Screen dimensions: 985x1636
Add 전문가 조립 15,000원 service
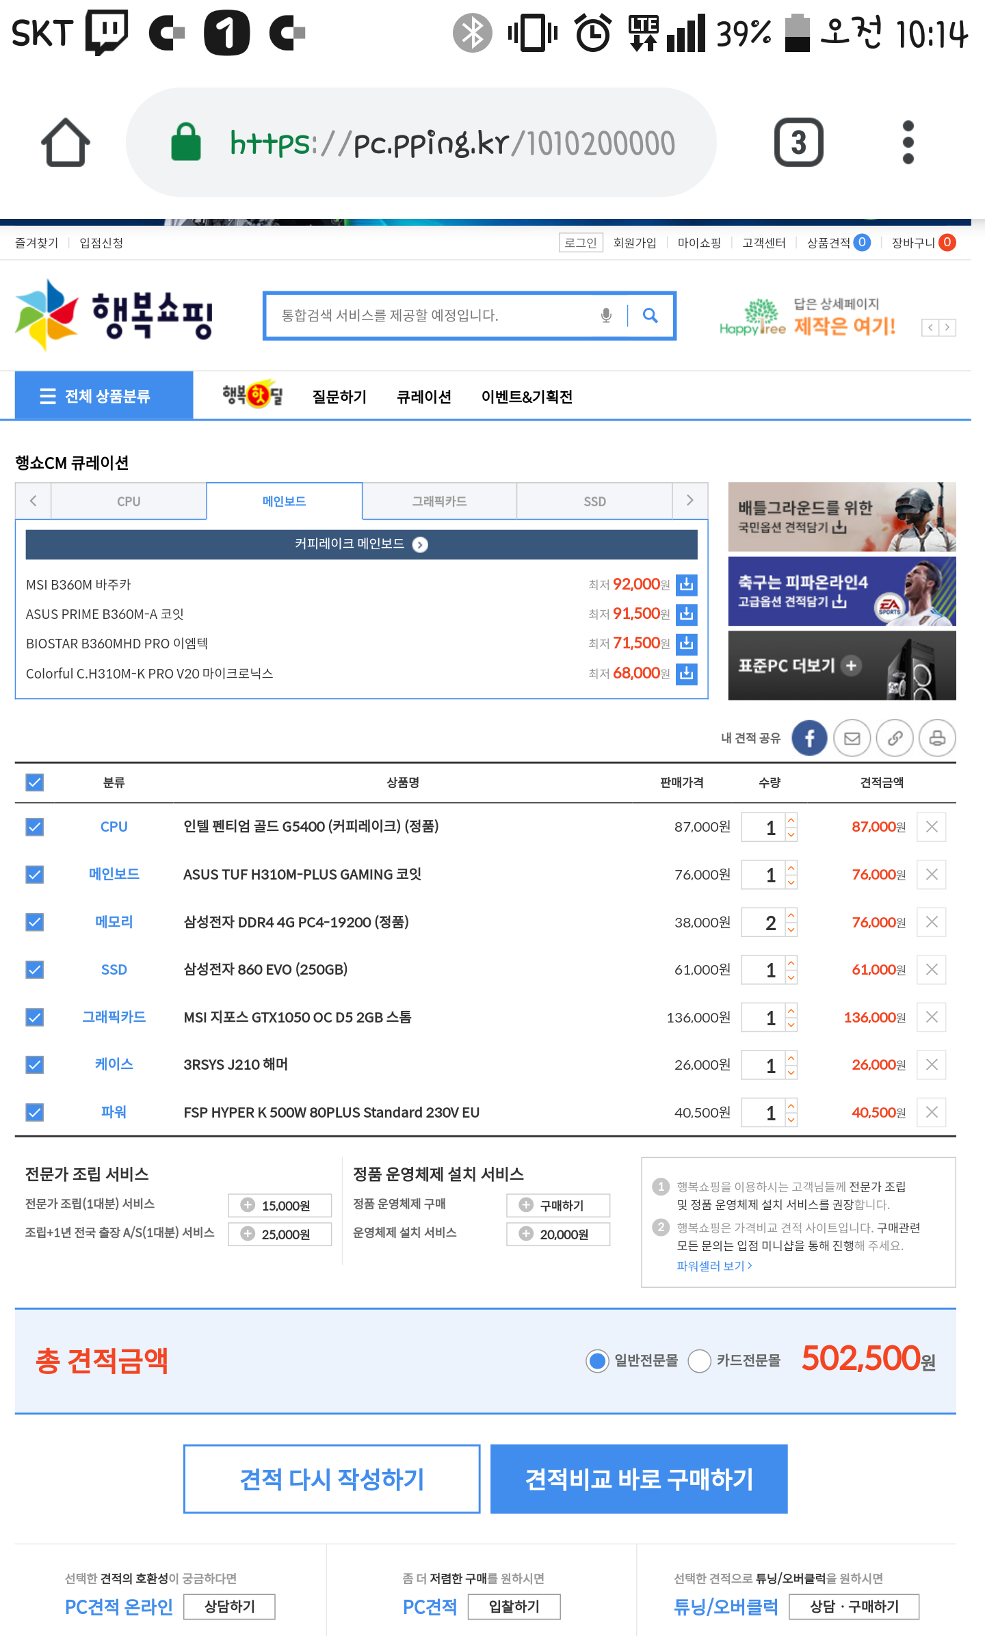coord(280,1205)
